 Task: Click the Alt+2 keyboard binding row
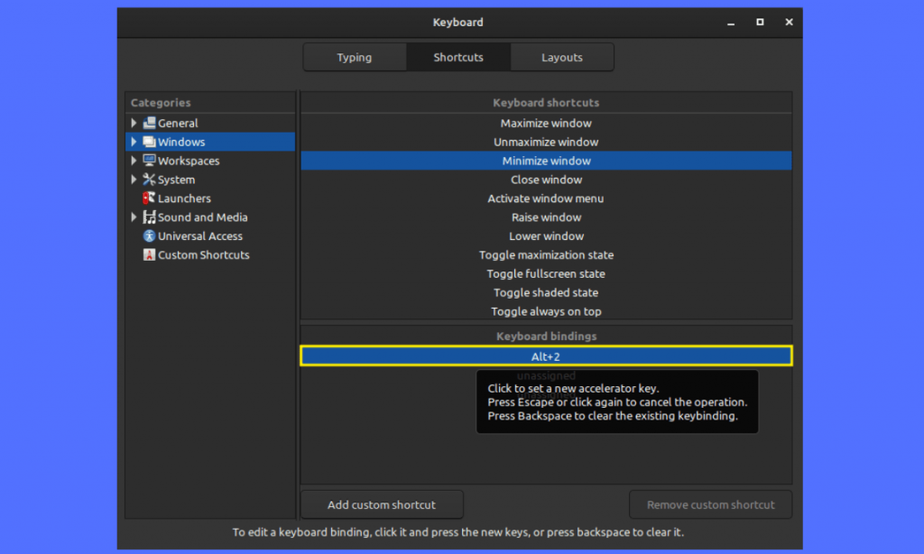pos(546,356)
